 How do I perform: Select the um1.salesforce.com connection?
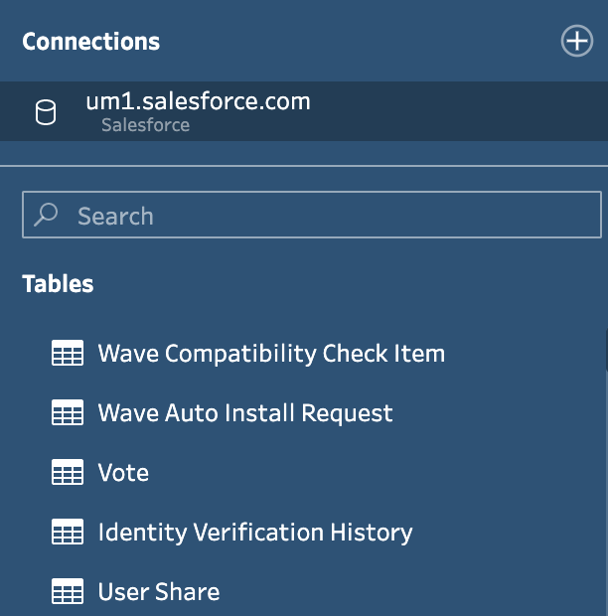coord(304,111)
